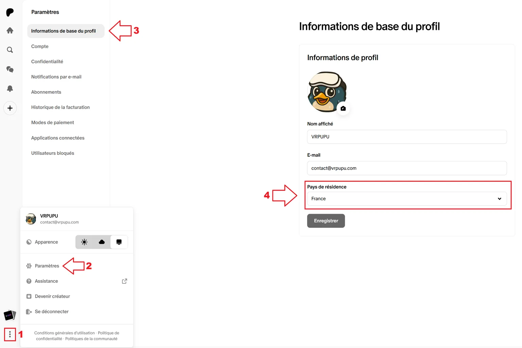522x348 pixels.
Task: Click the Nom affiché field with VRPUPU
Action: (x=407, y=137)
